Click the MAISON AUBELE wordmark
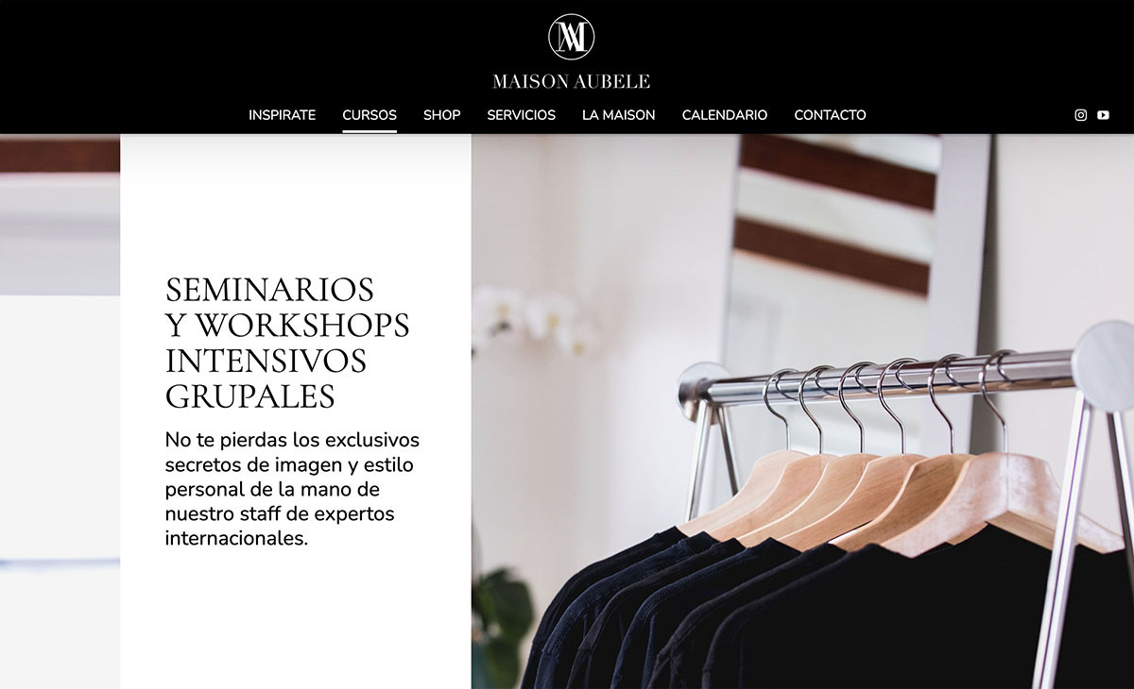Screen dimensions: 1134x689 pyautogui.click(x=571, y=82)
